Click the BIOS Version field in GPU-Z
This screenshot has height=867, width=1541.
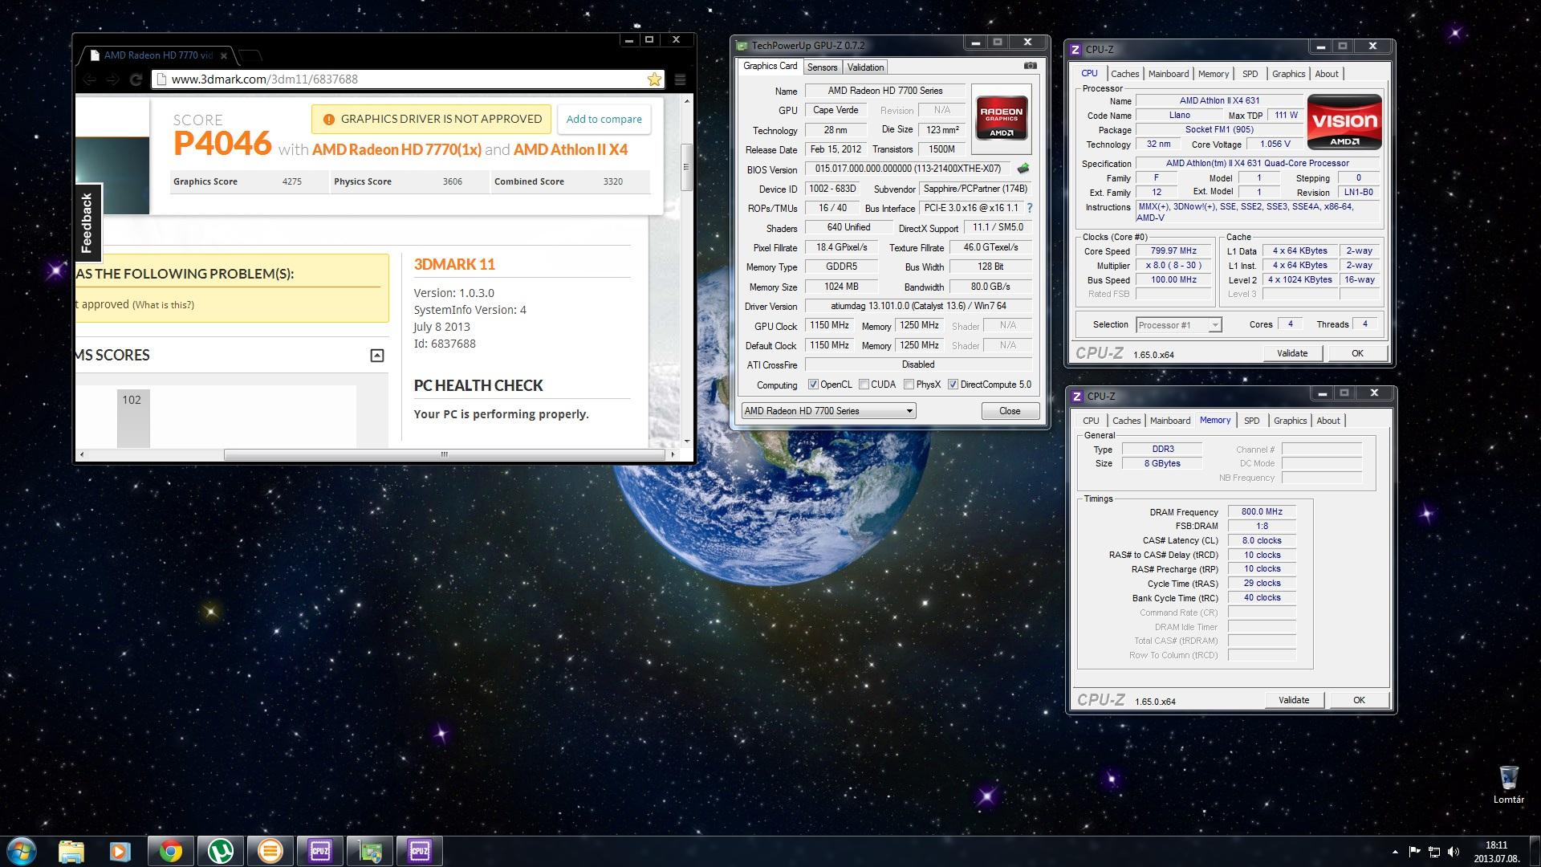click(x=908, y=169)
